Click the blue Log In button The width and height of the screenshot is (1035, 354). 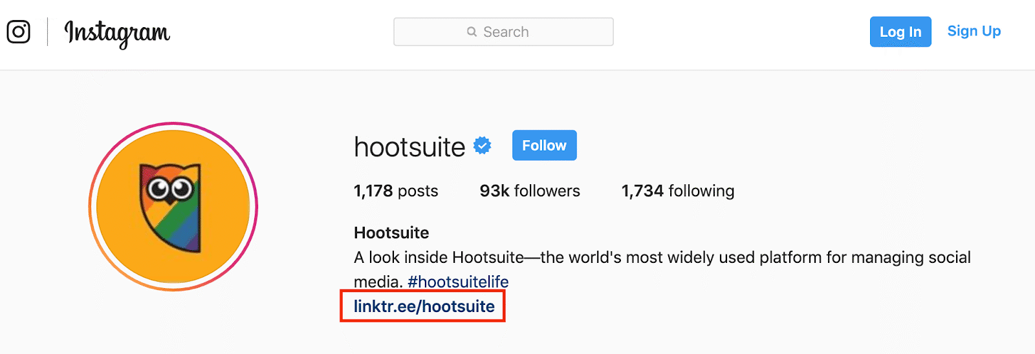coord(900,32)
